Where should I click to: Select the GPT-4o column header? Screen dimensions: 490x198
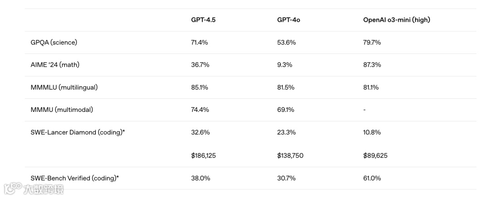(289, 19)
